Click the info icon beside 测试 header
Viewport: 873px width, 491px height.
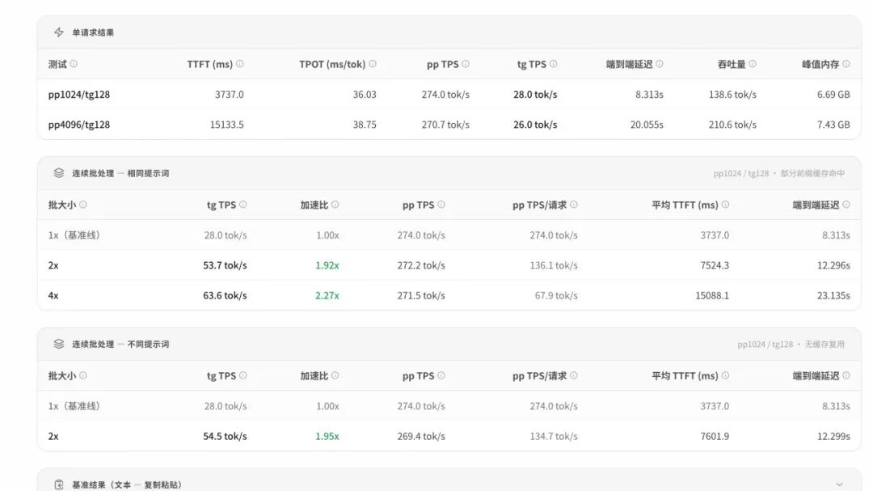coord(74,64)
